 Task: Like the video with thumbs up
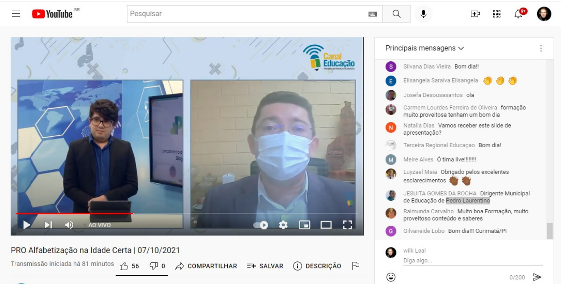pyautogui.click(x=124, y=266)
